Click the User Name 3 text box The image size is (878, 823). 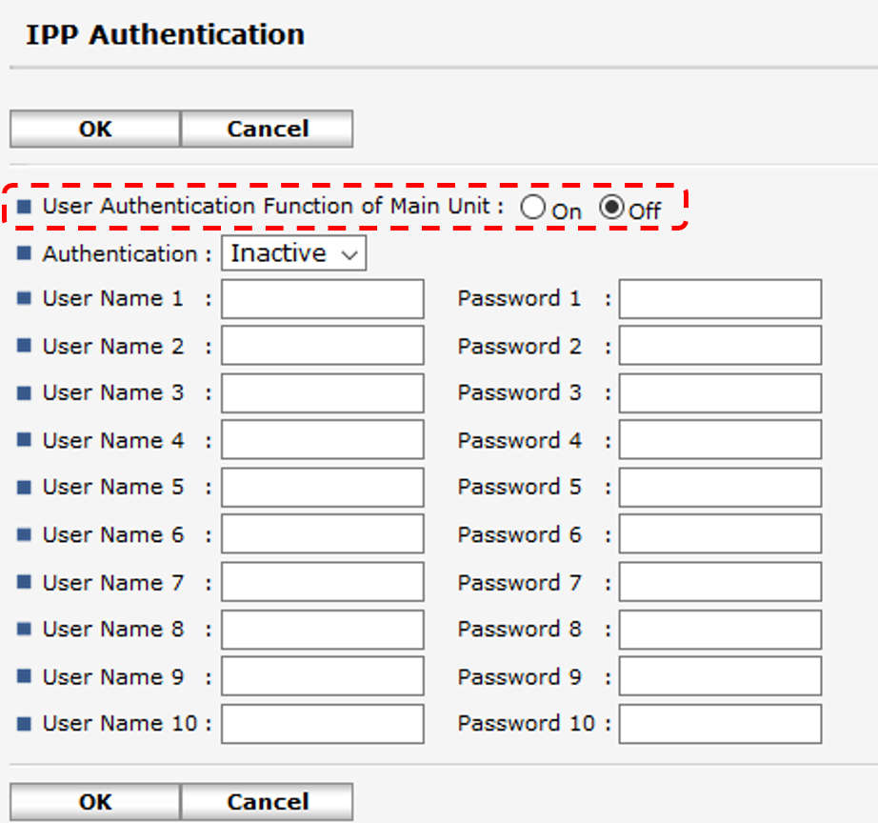tap(323, 393)
